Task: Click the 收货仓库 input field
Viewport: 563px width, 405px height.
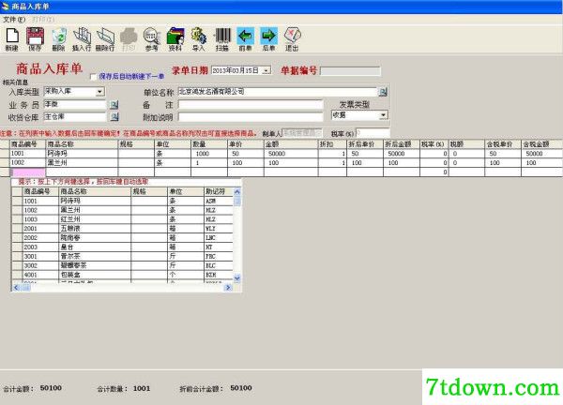Action: coord(75,116)
